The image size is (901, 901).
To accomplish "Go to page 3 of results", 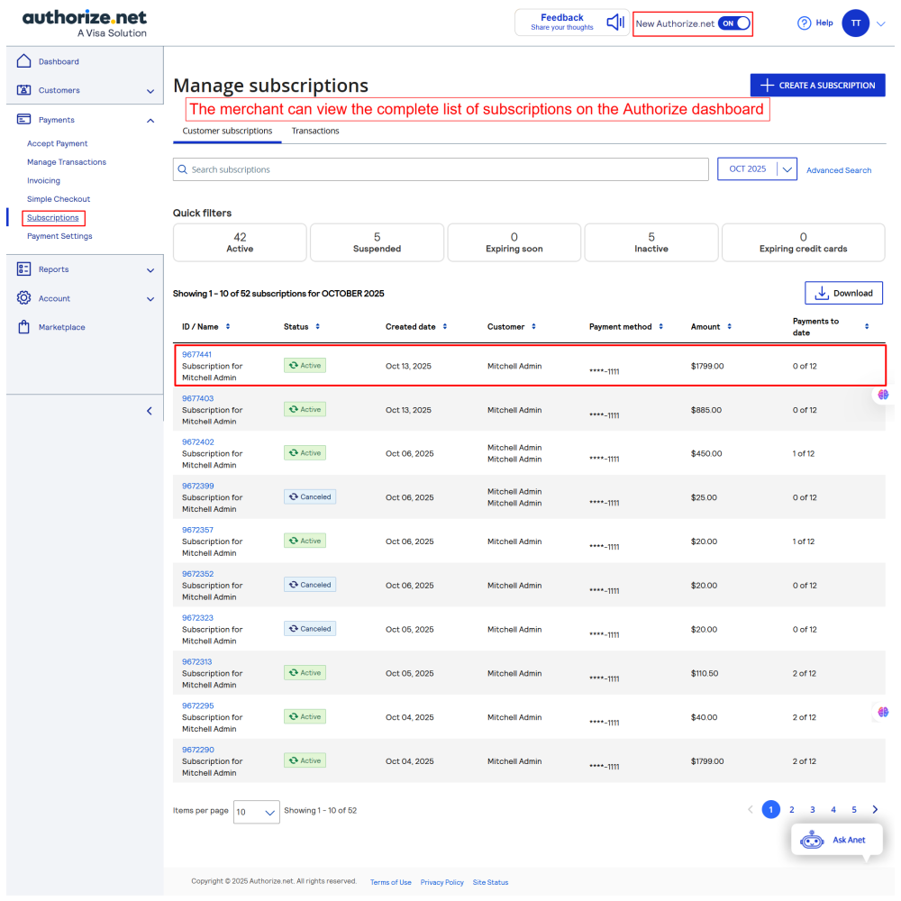I will [812, 810].
